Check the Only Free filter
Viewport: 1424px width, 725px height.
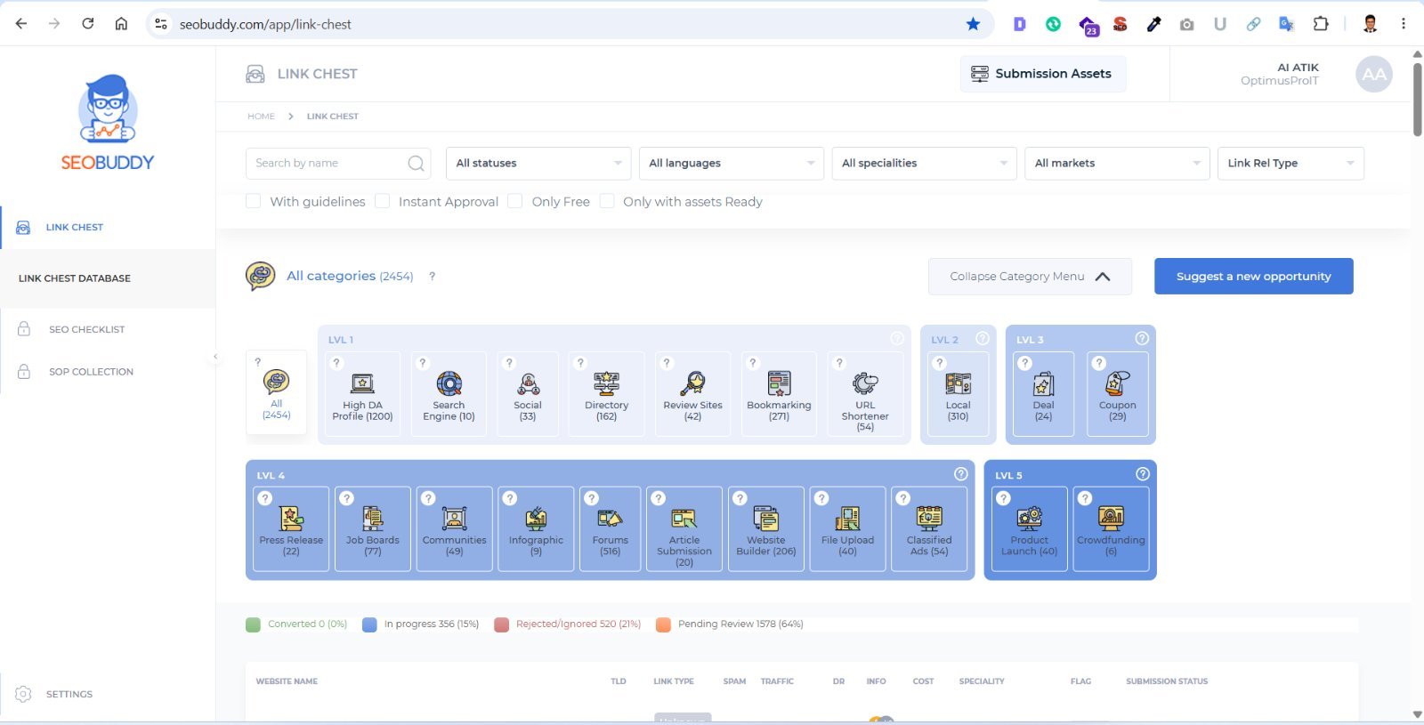[514, 201]
